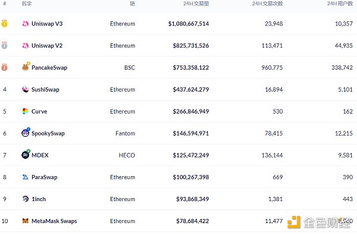Viewport: 357px width, 235px height.
Task: Click the 1inch unicorn logo icon
Action: pyautogui.click(x=25, y=199)
